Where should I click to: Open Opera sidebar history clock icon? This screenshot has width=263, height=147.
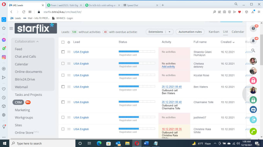coord(4,98)
